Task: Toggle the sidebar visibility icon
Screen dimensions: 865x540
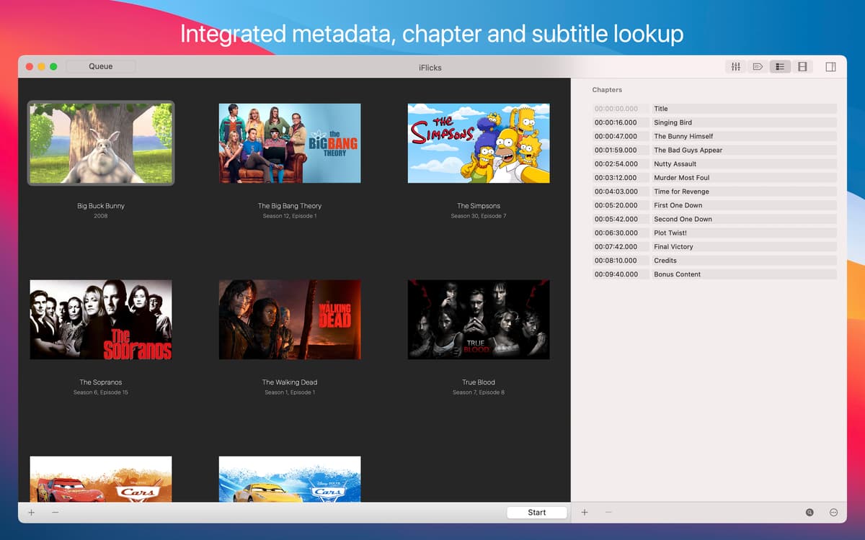Action: pyautogui.click(x=830, y=66)
